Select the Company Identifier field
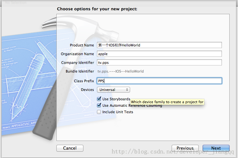 click(x=159, y=63)
